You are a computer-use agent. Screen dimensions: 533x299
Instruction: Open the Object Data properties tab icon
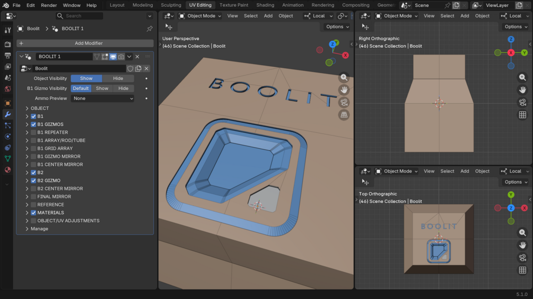(7, 159)
